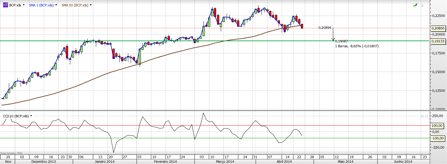
Task: Click the 0,20850 current price label
Action: pyautogui.click(x=438, y=28)
